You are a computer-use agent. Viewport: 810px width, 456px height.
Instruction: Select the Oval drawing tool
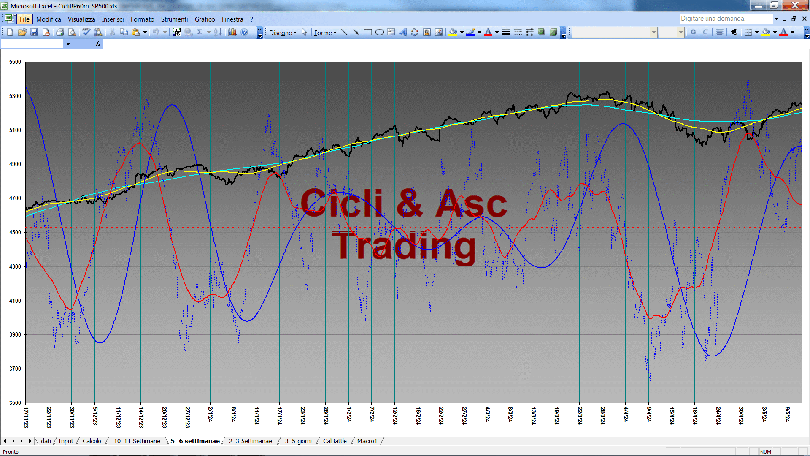[x=380, y=32]
